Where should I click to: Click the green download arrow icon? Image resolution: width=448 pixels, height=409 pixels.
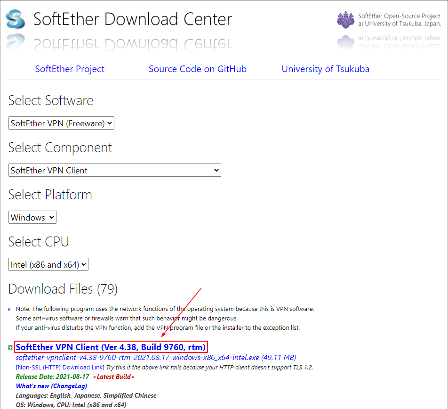[x=10, y=347]
